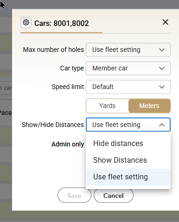Select the Meters unit option

click(149, 106)
